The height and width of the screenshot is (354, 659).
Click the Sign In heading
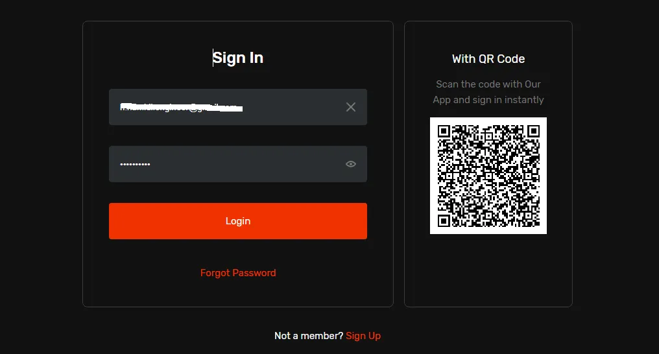(238, 58)
